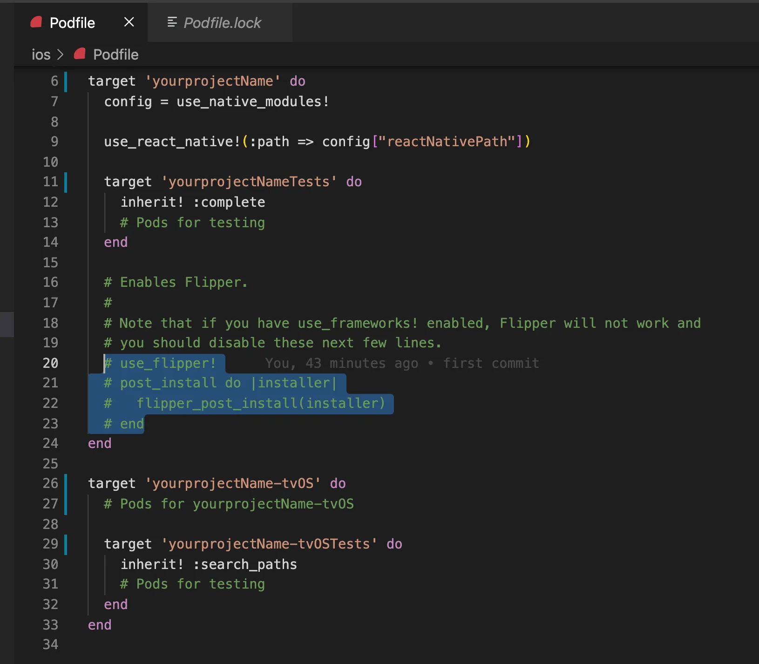759x664 pixels.
Task: Click the '# post_install do |installer|' comment
Action: [220, 383]
